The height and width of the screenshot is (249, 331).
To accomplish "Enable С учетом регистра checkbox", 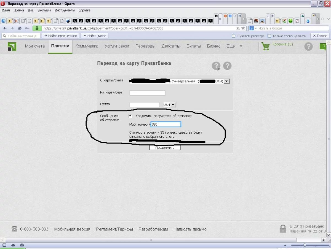I will click(x=234, y=36).
